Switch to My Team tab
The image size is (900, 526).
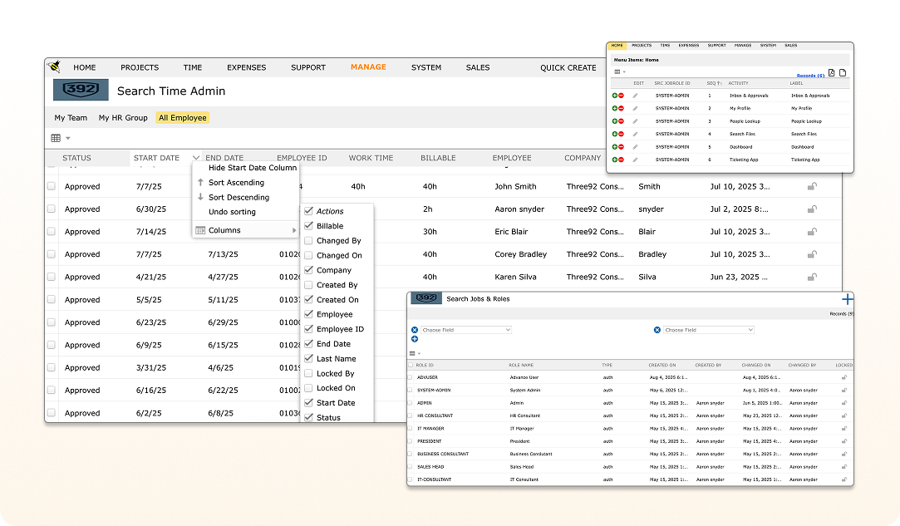(x=71, y=118)
